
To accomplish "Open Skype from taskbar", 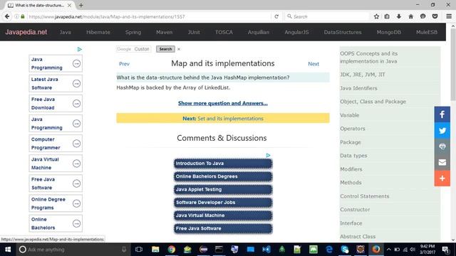I will click(x=345, y=250).
